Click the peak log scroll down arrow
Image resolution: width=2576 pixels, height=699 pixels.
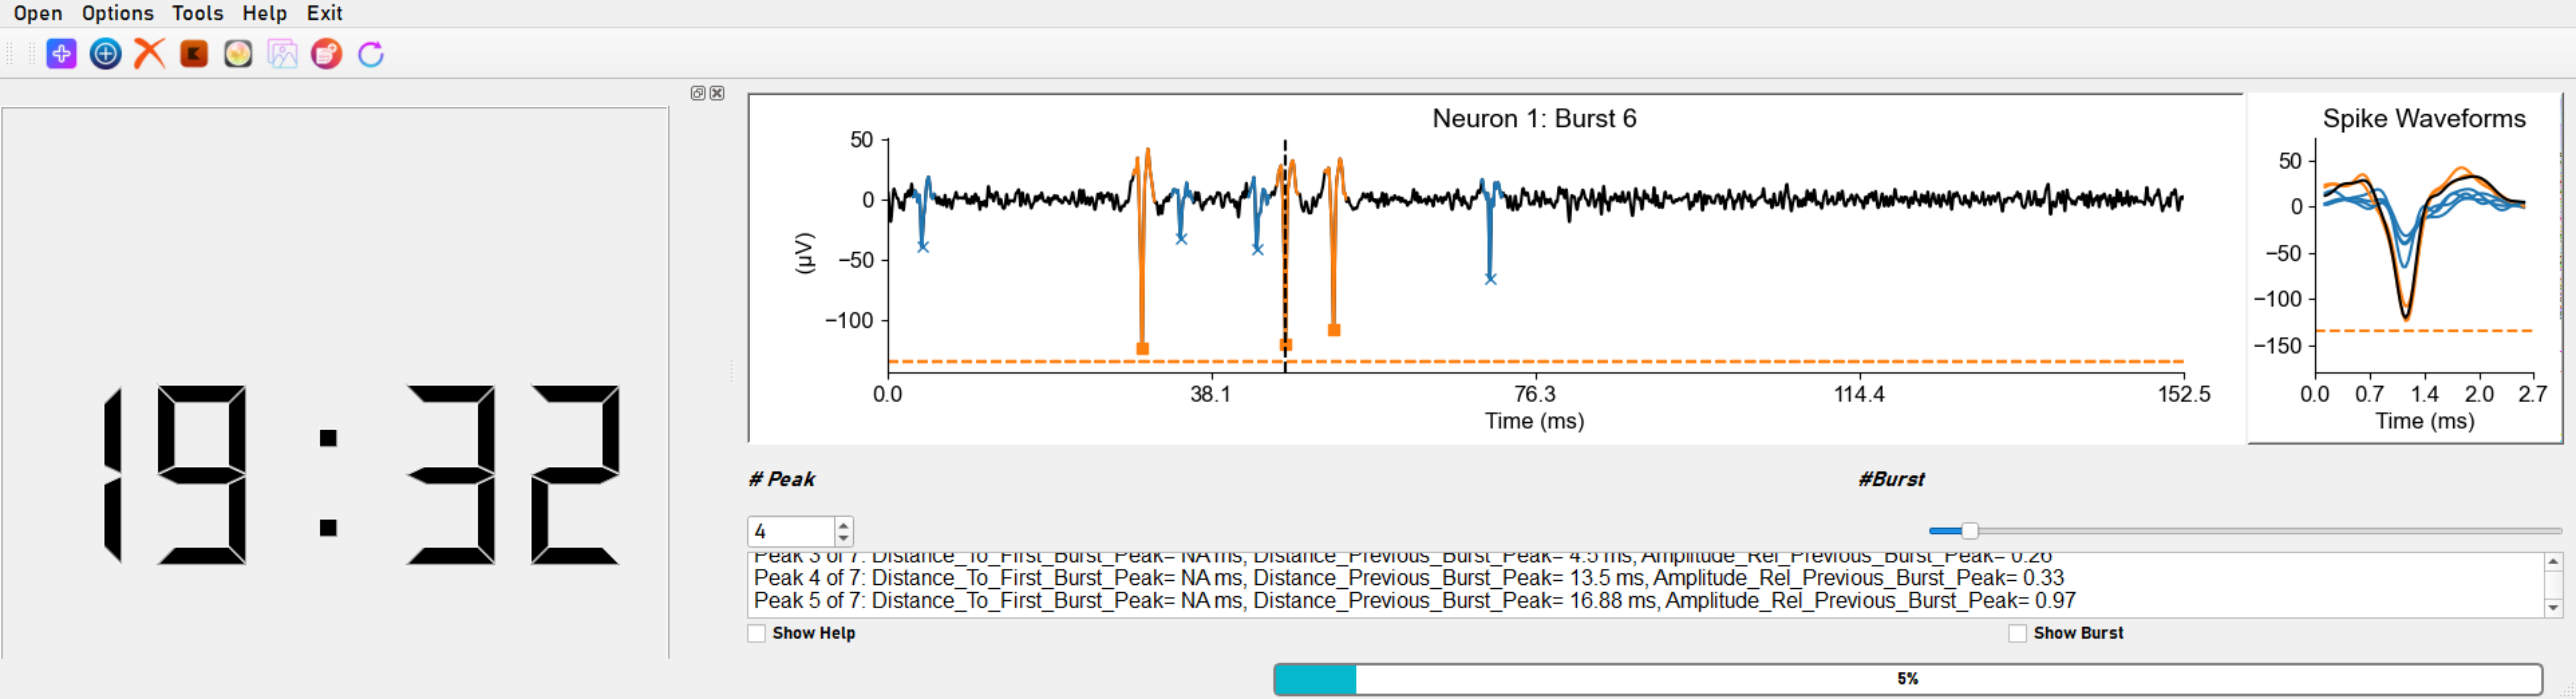(2553, 607)
